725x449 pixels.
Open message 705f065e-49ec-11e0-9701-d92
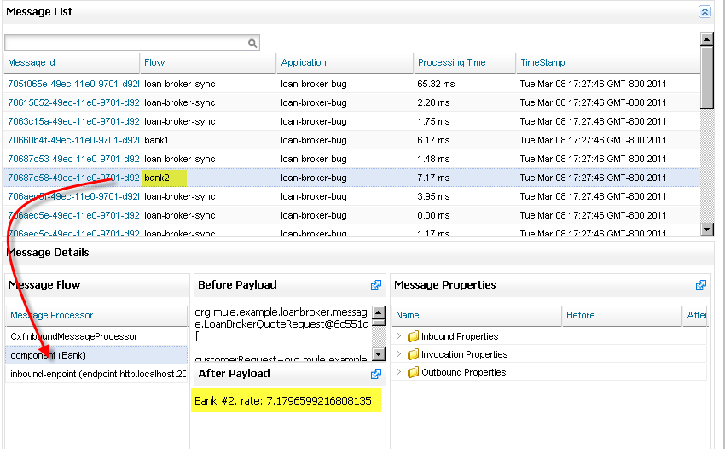point(72,84)
